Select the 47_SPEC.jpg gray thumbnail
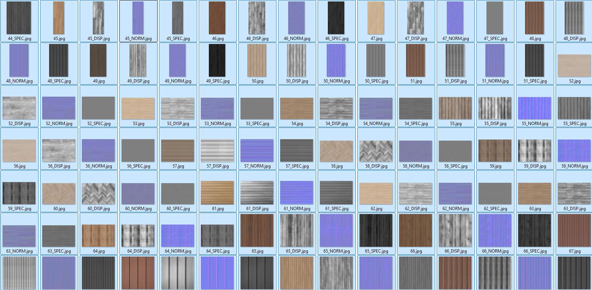 click(495, 18)
